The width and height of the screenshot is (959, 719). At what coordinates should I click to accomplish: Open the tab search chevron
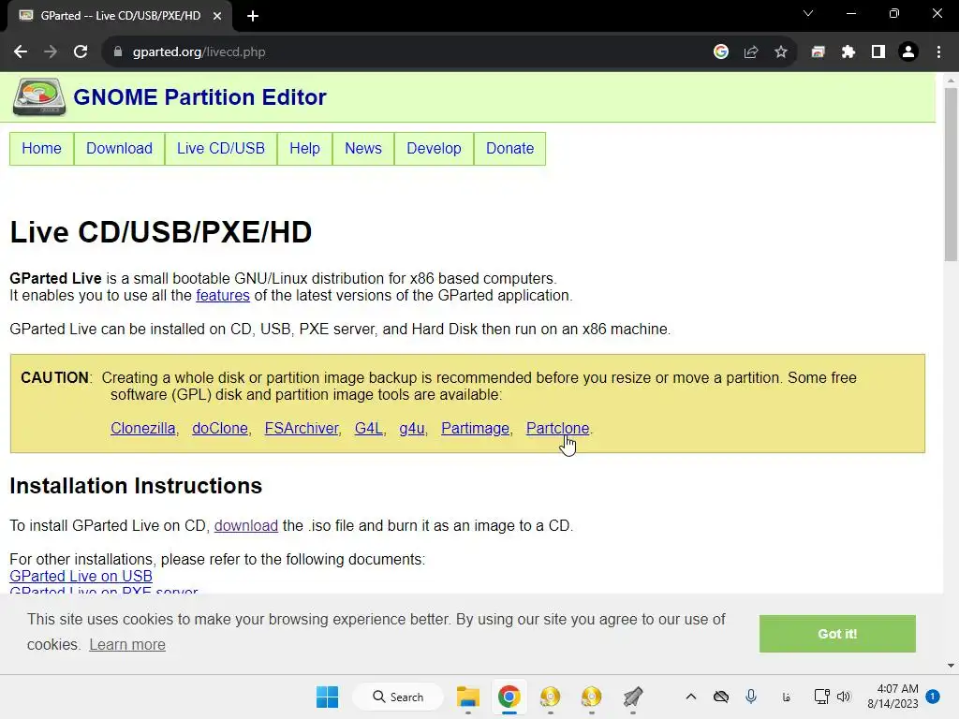[808, 13]
